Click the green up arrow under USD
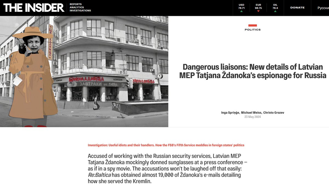Viewport: 329px width, 193px height. [242, 11]
